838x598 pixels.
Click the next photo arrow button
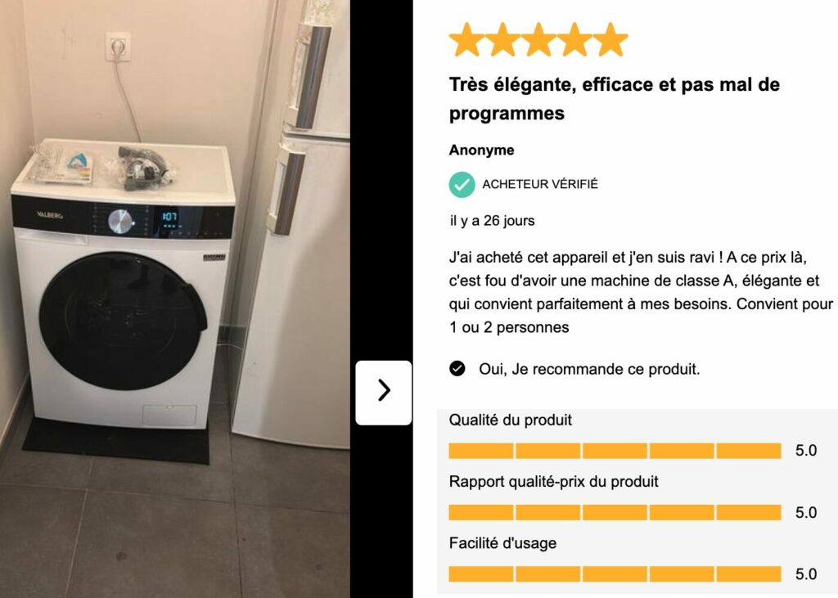[384, 393]
